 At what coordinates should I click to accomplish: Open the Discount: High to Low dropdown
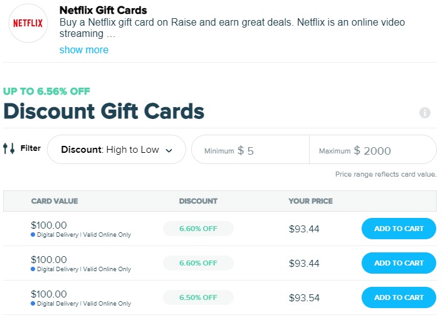(x=116, y=150)
